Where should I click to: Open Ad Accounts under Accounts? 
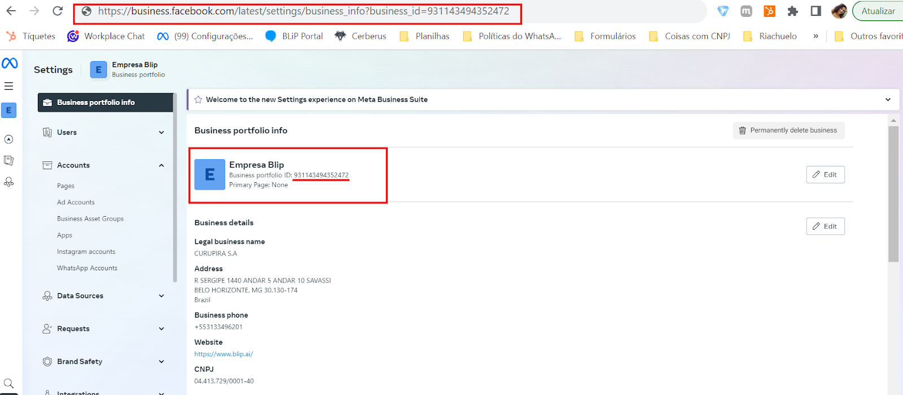(76, 202)
